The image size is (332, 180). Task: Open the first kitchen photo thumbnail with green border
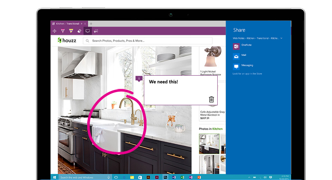(x=209, y=144)
